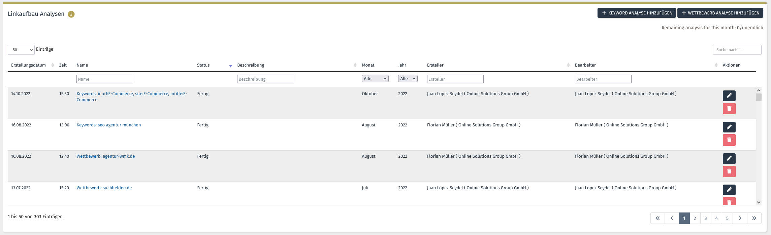Open the Jahr filter dropdown
Image resolution: width=771 pixels, height=235 pixels.
pyautogui.click(x=408, y=79)
